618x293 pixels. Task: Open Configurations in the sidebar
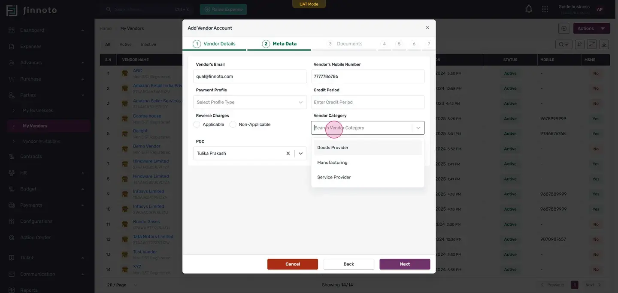(36, 221)
